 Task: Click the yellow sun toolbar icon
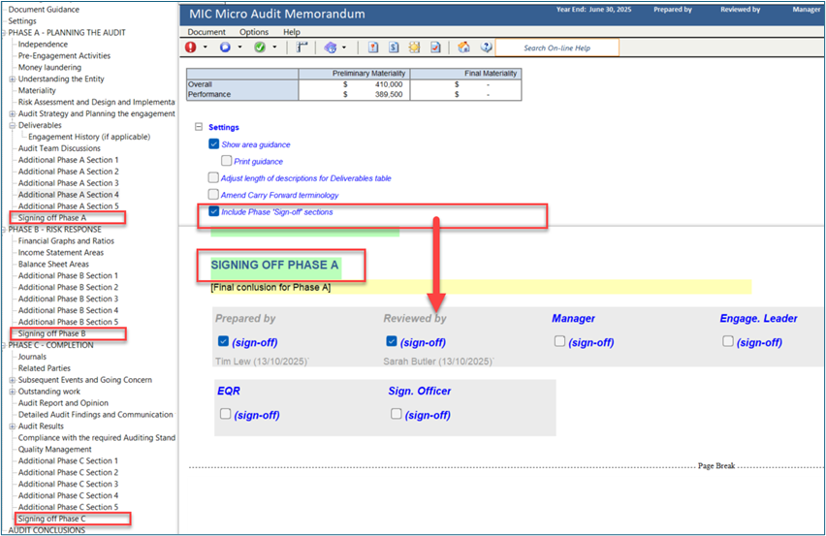[415, 47]
